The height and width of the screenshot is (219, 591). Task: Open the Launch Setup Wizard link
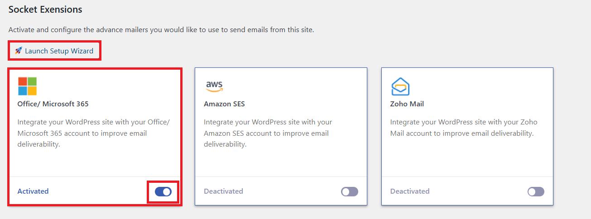point(59,51)
